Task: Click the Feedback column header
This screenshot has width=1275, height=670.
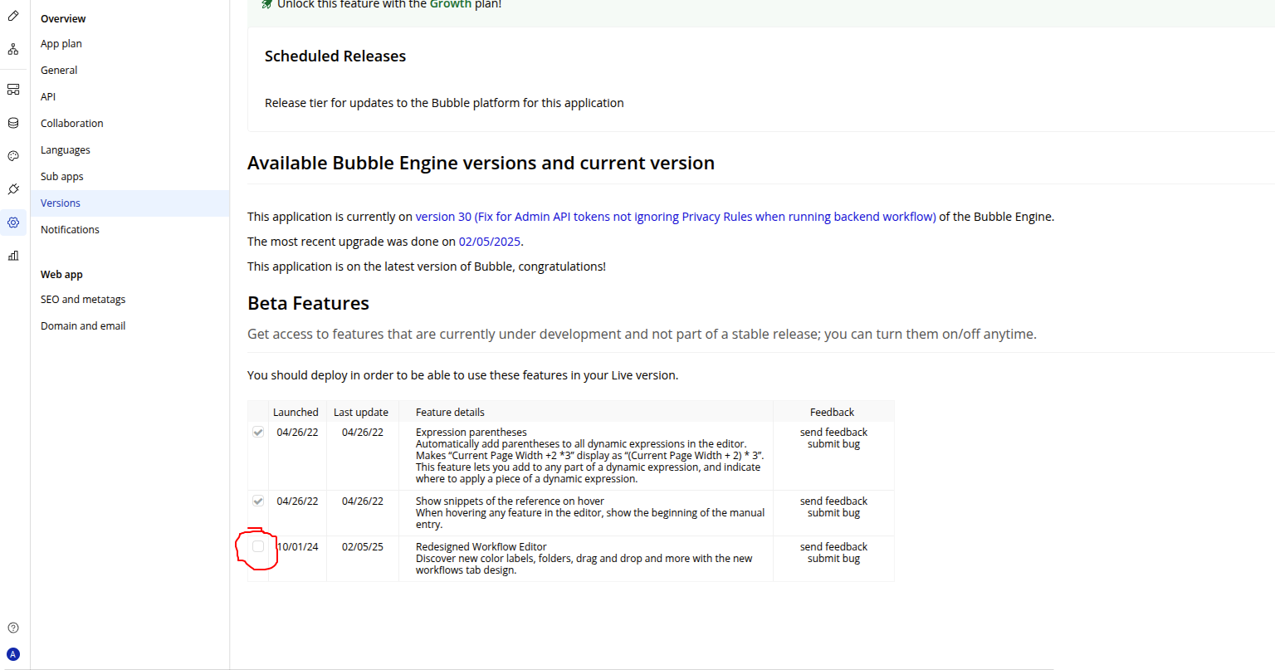Action: pyautogui.click(x=832, y=413)
